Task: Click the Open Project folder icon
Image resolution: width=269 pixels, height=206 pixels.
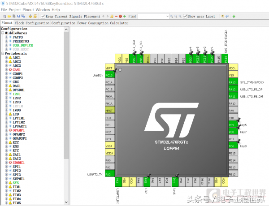Action: (x=9, y=16)
